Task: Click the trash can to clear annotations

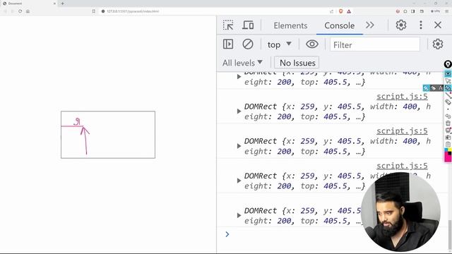Action: pyautogui.click(x=448, y=123)
